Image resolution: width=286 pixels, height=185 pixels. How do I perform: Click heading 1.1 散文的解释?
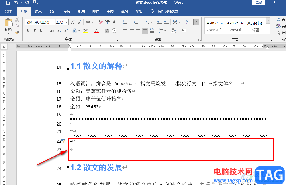coord(96,66)
